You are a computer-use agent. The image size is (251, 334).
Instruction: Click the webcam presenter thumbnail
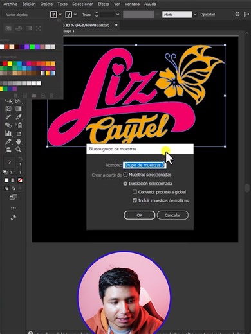pyautogui.click(x=124, y=293)
